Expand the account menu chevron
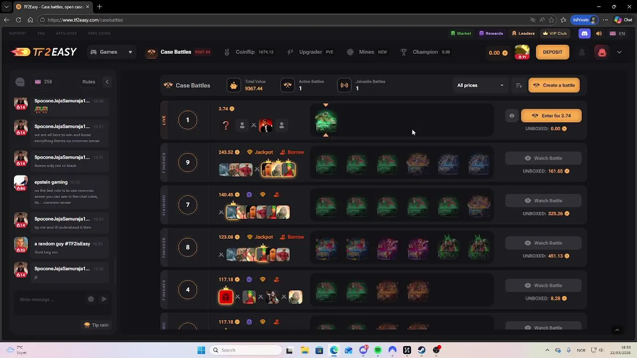The width and height of the screenshot is (637, 358). (x=619, y=52)
